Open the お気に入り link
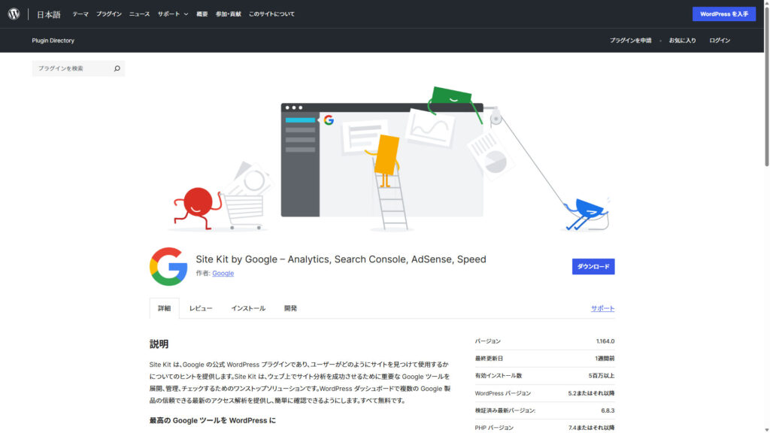The width and height of the screenshot is (770, 433). 682,41
